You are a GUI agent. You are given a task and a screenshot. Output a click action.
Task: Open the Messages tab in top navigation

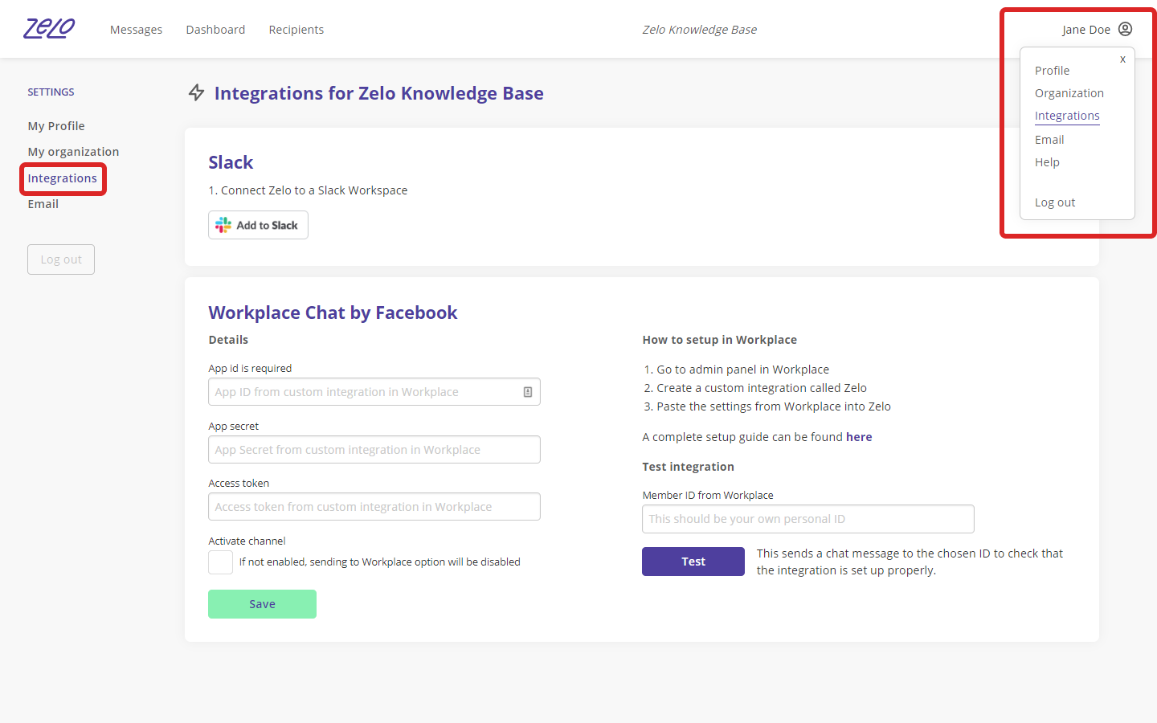pyautogui.click(x=136, y=30)
